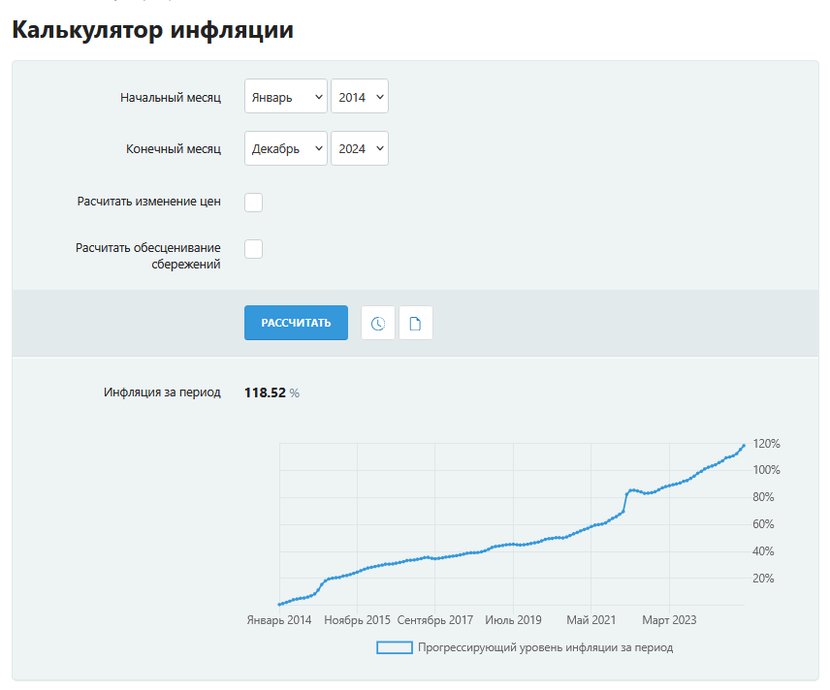
Task: Click the document export icon
Action: click(415, 322)
